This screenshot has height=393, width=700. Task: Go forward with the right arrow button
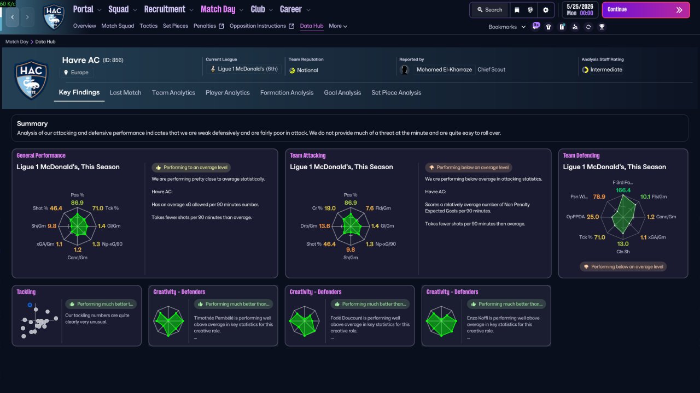point(27,17)
